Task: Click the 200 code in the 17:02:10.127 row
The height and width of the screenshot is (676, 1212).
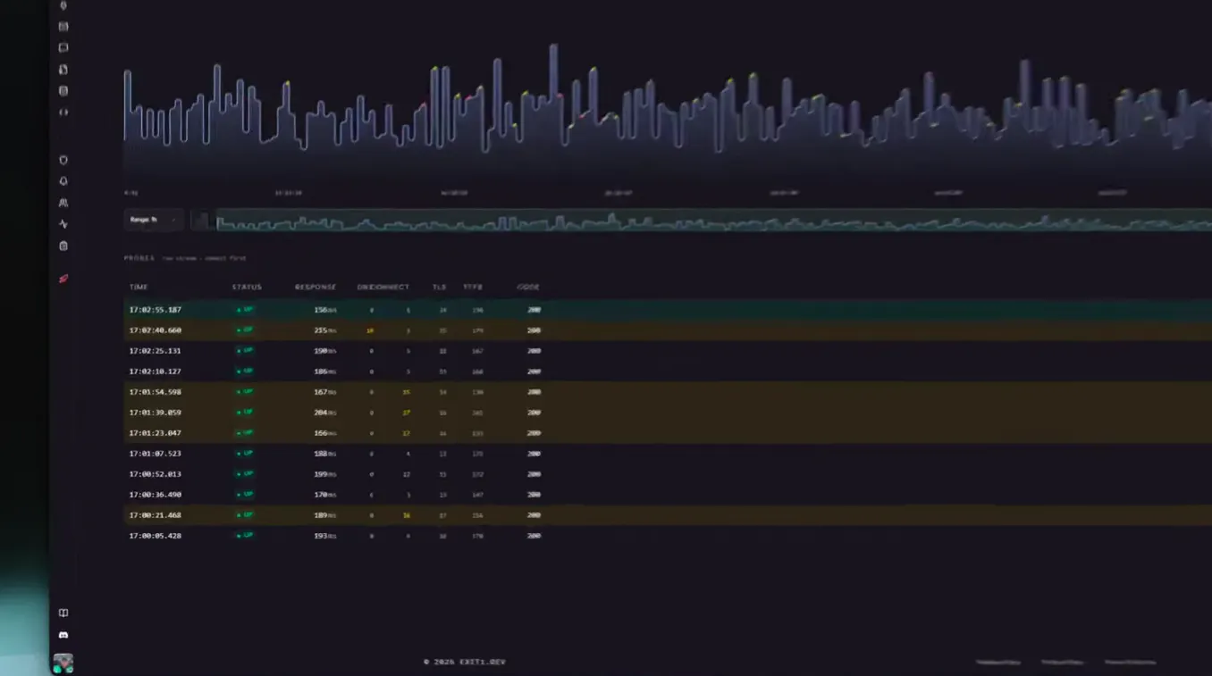Action: pyautogui.click(x=534, y=371)
